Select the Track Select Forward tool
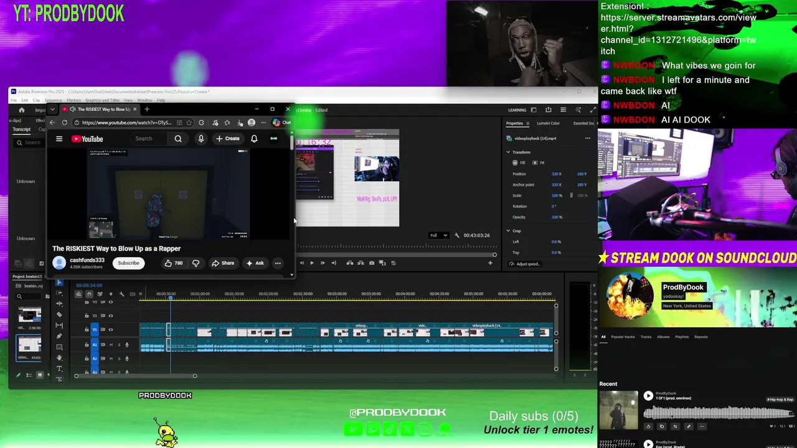The height and width of the screenshot is (448, 797). tap(59, 293)
